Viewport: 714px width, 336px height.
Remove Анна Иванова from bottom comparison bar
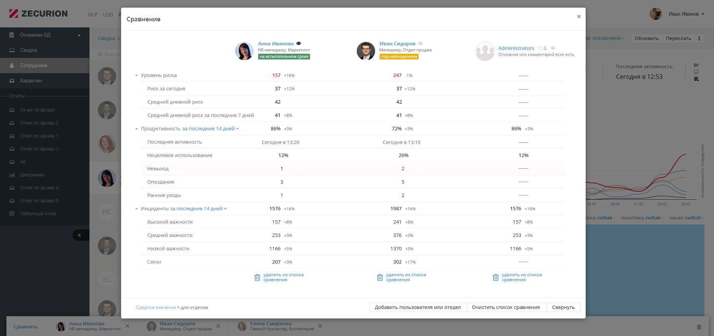click(x=128, y=326)
